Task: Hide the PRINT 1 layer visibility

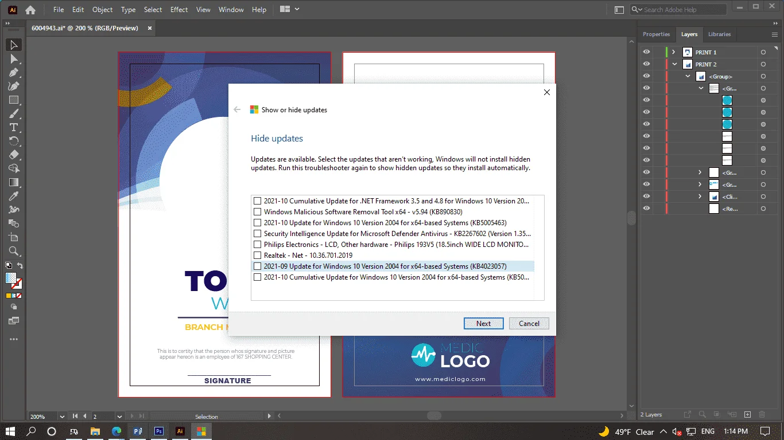Action: pos(647,52)
